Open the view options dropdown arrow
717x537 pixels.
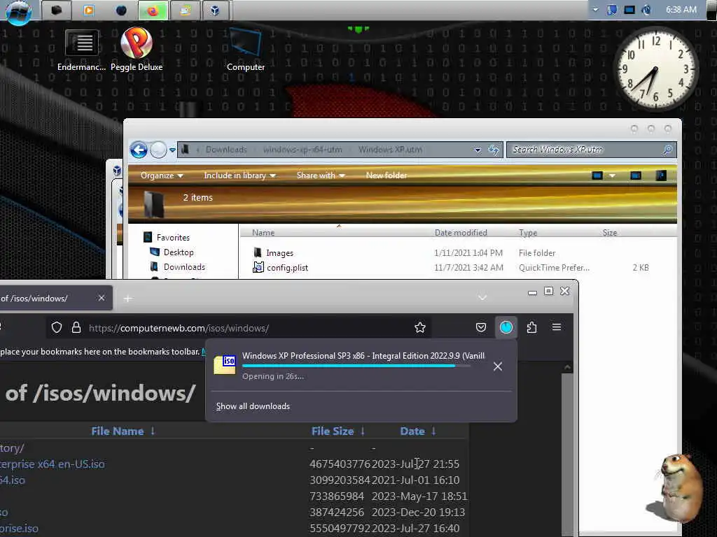click(612, 176)
